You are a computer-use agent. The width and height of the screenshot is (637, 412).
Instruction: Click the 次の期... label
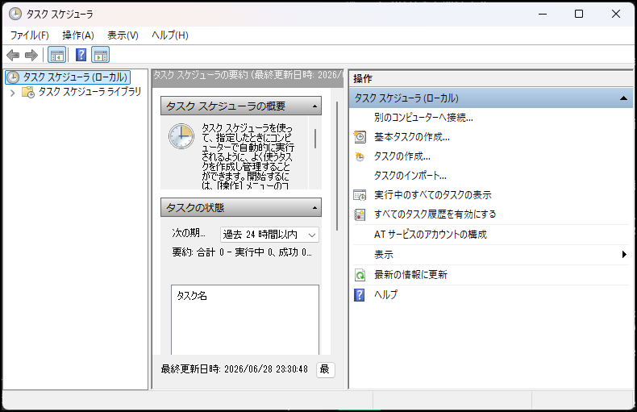coord(188,233)
